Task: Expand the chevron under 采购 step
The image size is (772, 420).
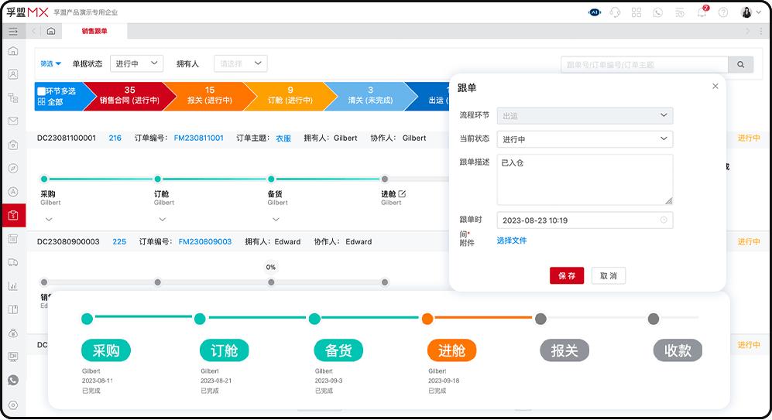Action: click(49, 219)
